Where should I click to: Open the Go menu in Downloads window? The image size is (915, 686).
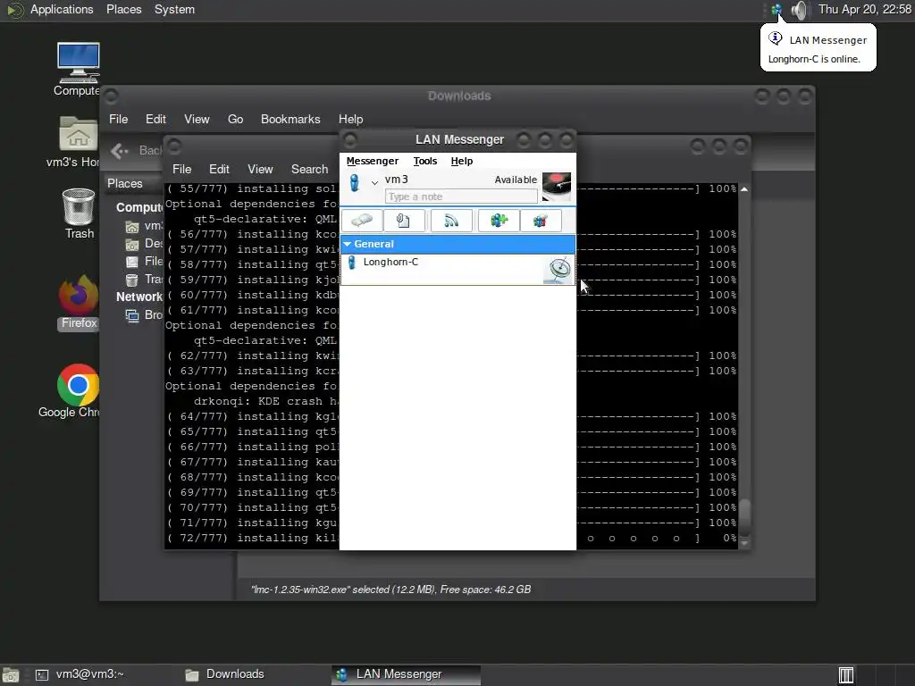point(235,119)
